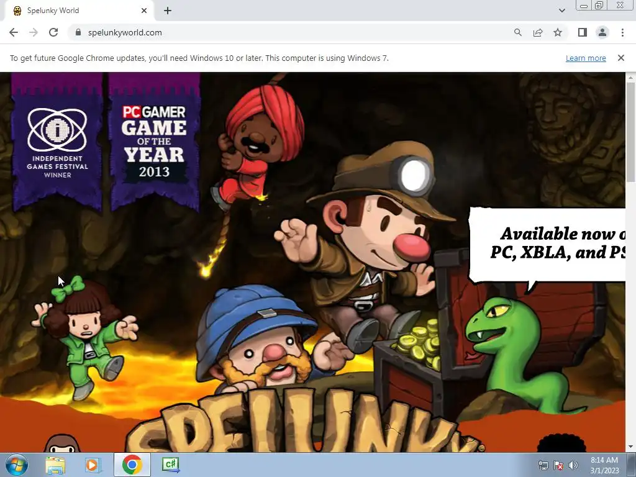Click the Spelunky tab favicon
This screenshot has width=636, height=477.
coord(17,11)
